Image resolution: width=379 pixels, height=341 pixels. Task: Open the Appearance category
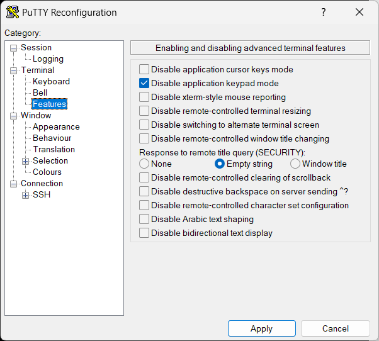point(56,127)
